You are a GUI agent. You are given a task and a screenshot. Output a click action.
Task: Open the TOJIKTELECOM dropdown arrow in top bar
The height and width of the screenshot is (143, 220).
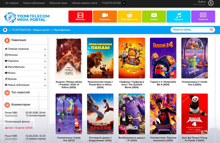click(x=124, y=3)
